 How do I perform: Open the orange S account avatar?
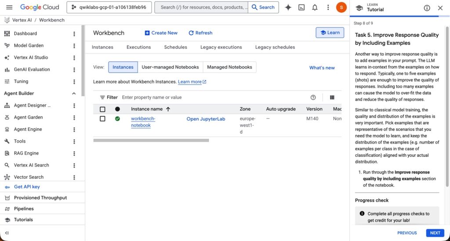341,7
